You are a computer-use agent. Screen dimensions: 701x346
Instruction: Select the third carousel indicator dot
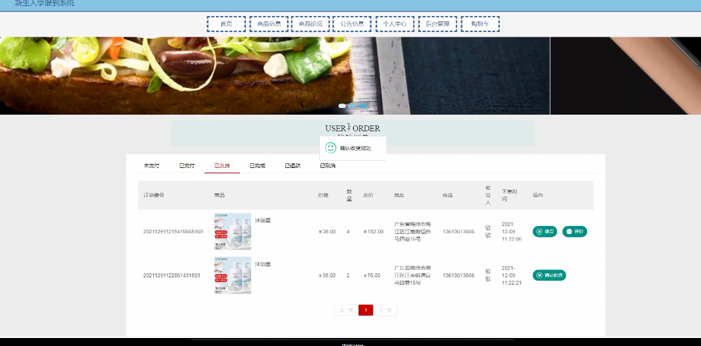point(363,106)
